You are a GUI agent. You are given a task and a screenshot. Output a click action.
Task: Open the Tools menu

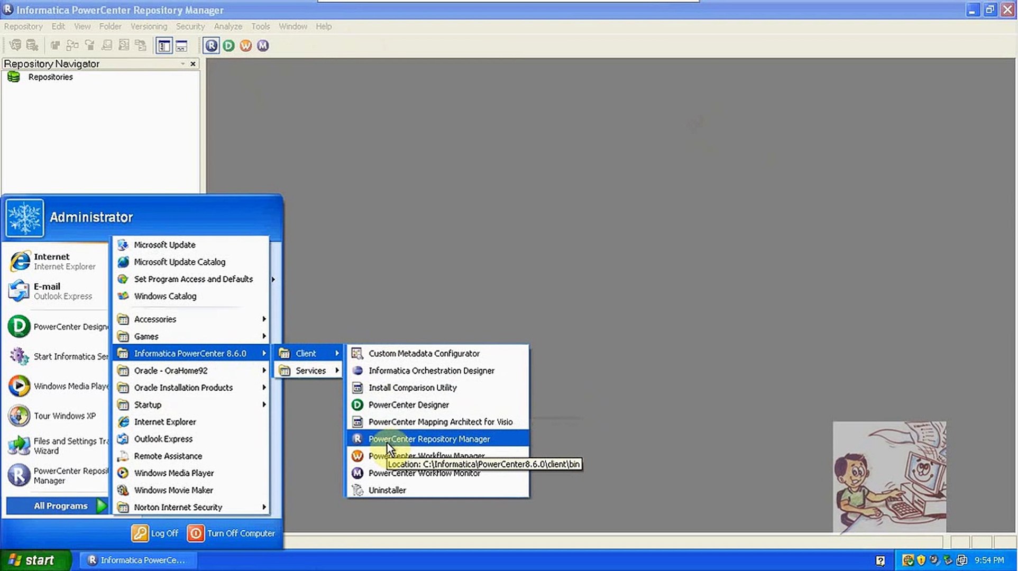261,26
